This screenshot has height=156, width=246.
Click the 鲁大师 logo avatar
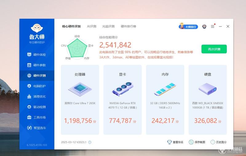coord(37,28)
